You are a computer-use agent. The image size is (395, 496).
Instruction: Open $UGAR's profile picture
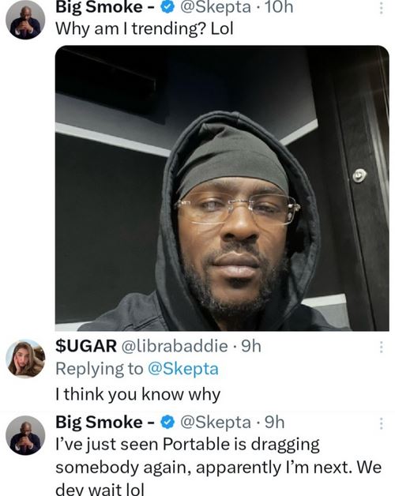[25, 359]
